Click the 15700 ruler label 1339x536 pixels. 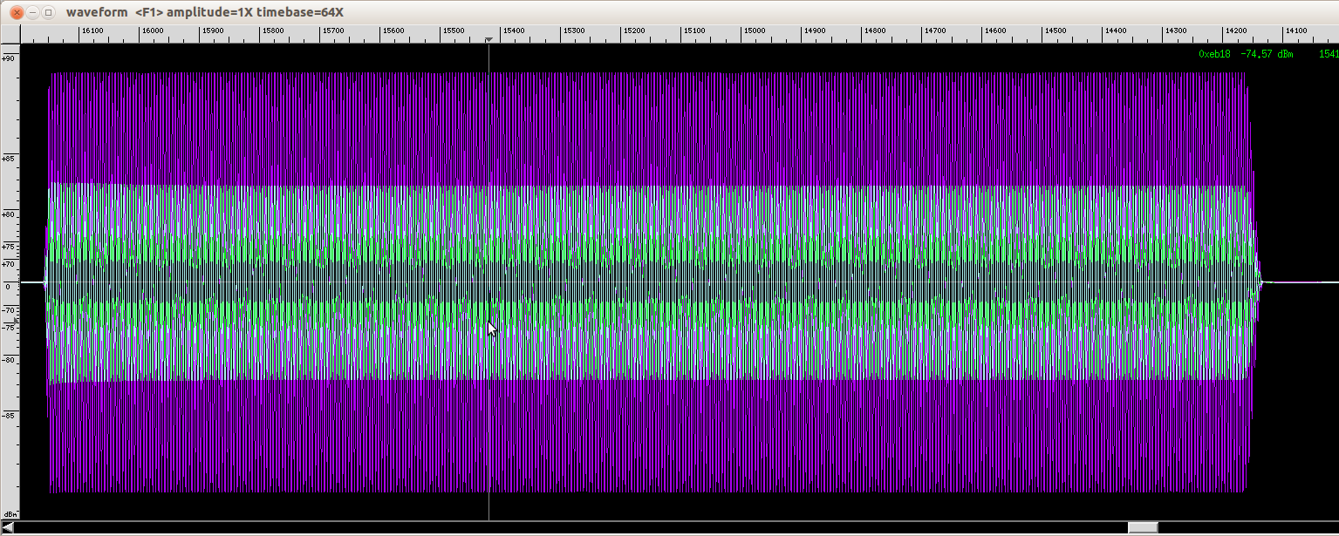(332, 31)
